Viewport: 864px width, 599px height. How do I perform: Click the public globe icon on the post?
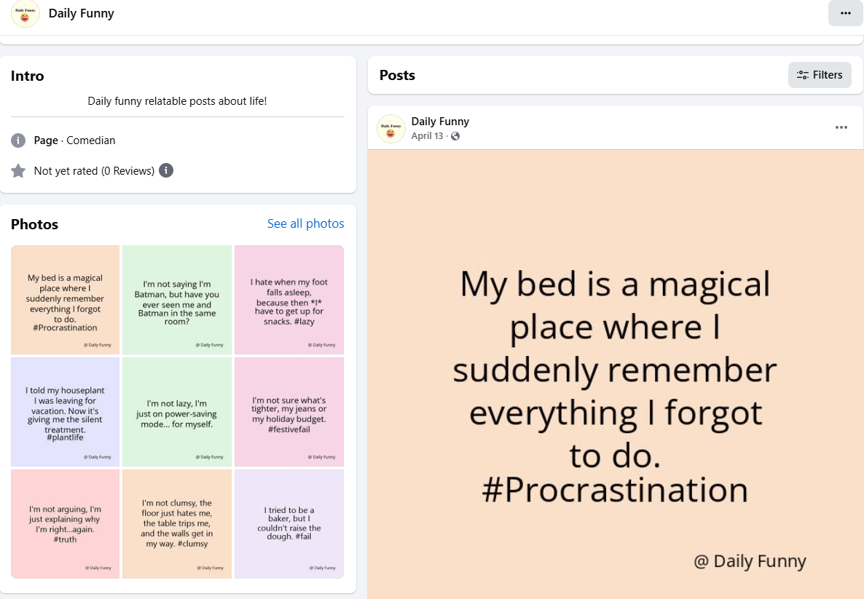point(455,136)
